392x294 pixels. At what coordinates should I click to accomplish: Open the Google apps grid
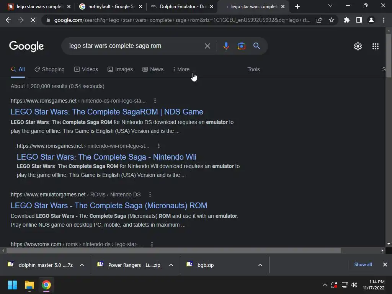(376, 46)
